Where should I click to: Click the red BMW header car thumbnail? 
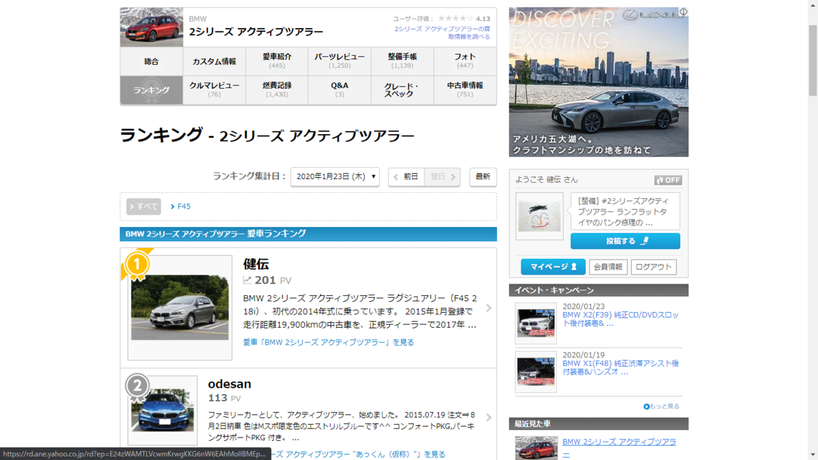click(151, 27)
